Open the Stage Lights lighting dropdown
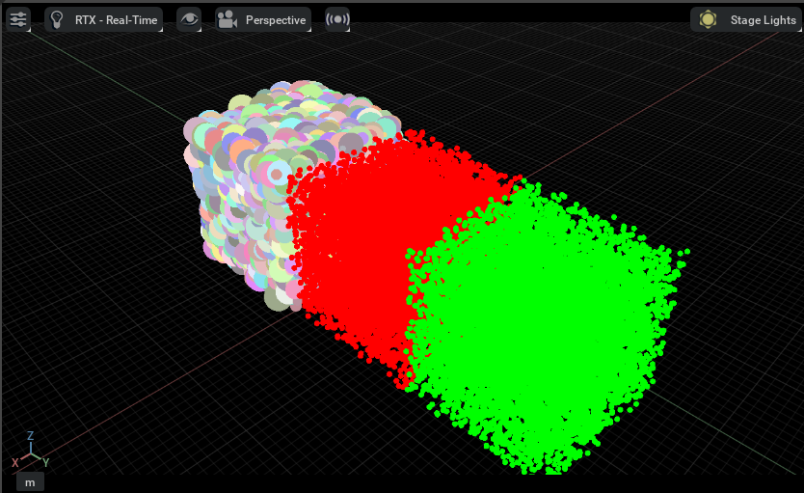The image size is (804, 493). coord(763,19)
